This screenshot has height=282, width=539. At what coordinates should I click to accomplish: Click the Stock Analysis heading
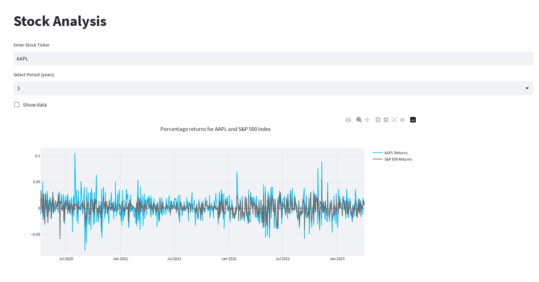click(60, 21)
